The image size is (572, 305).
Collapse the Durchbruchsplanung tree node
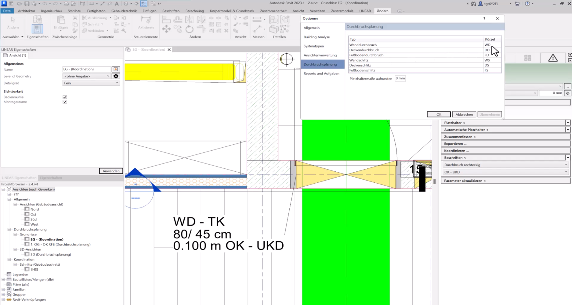[x=9, y=229]
